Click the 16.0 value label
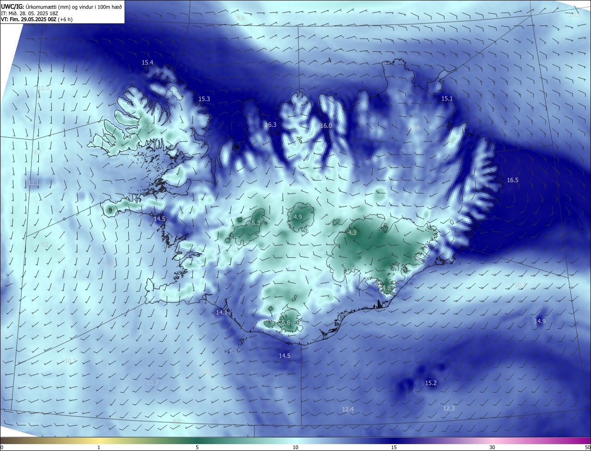Viewport: 591px width, 451px height. tap(326, 125)
